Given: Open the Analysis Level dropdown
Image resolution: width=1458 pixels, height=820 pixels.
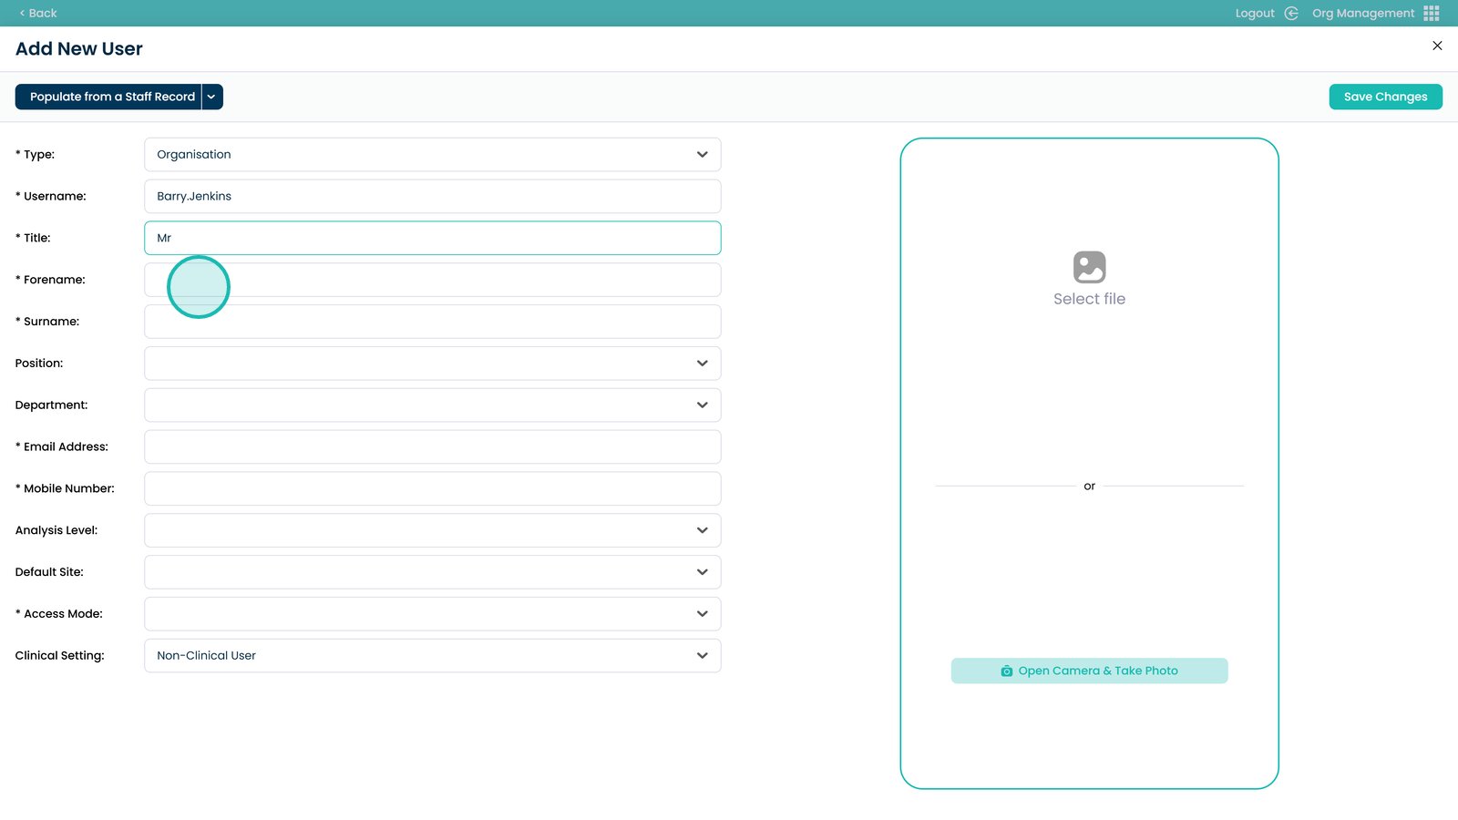Looking at the screenshot, I should point(432,530).
